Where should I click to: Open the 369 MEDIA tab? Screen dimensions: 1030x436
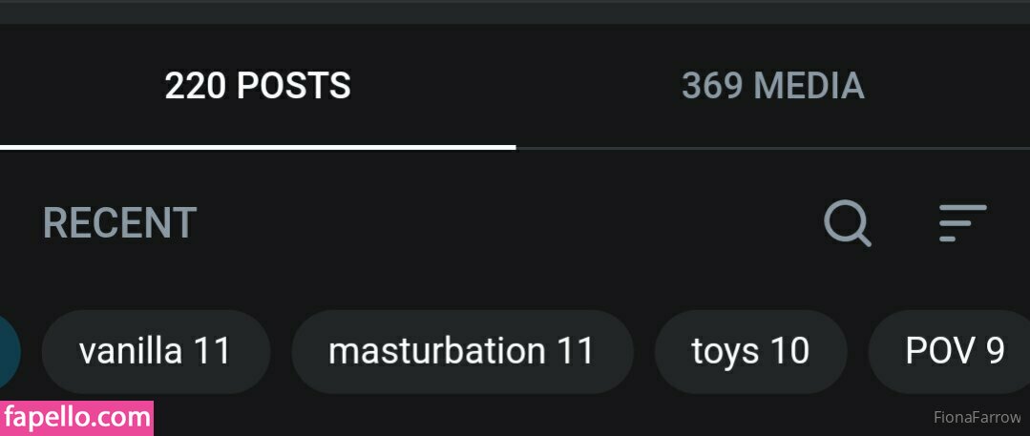[x=772, y=87]
